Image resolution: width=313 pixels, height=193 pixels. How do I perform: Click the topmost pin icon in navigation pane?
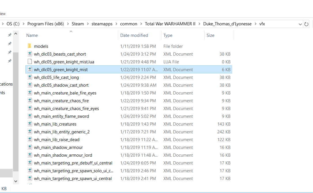10,35
